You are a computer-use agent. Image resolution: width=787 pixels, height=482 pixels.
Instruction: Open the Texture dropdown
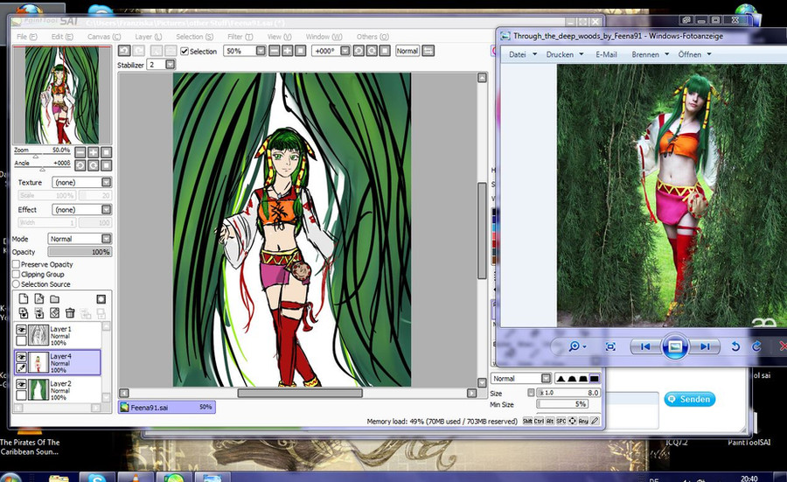(107, 182)
